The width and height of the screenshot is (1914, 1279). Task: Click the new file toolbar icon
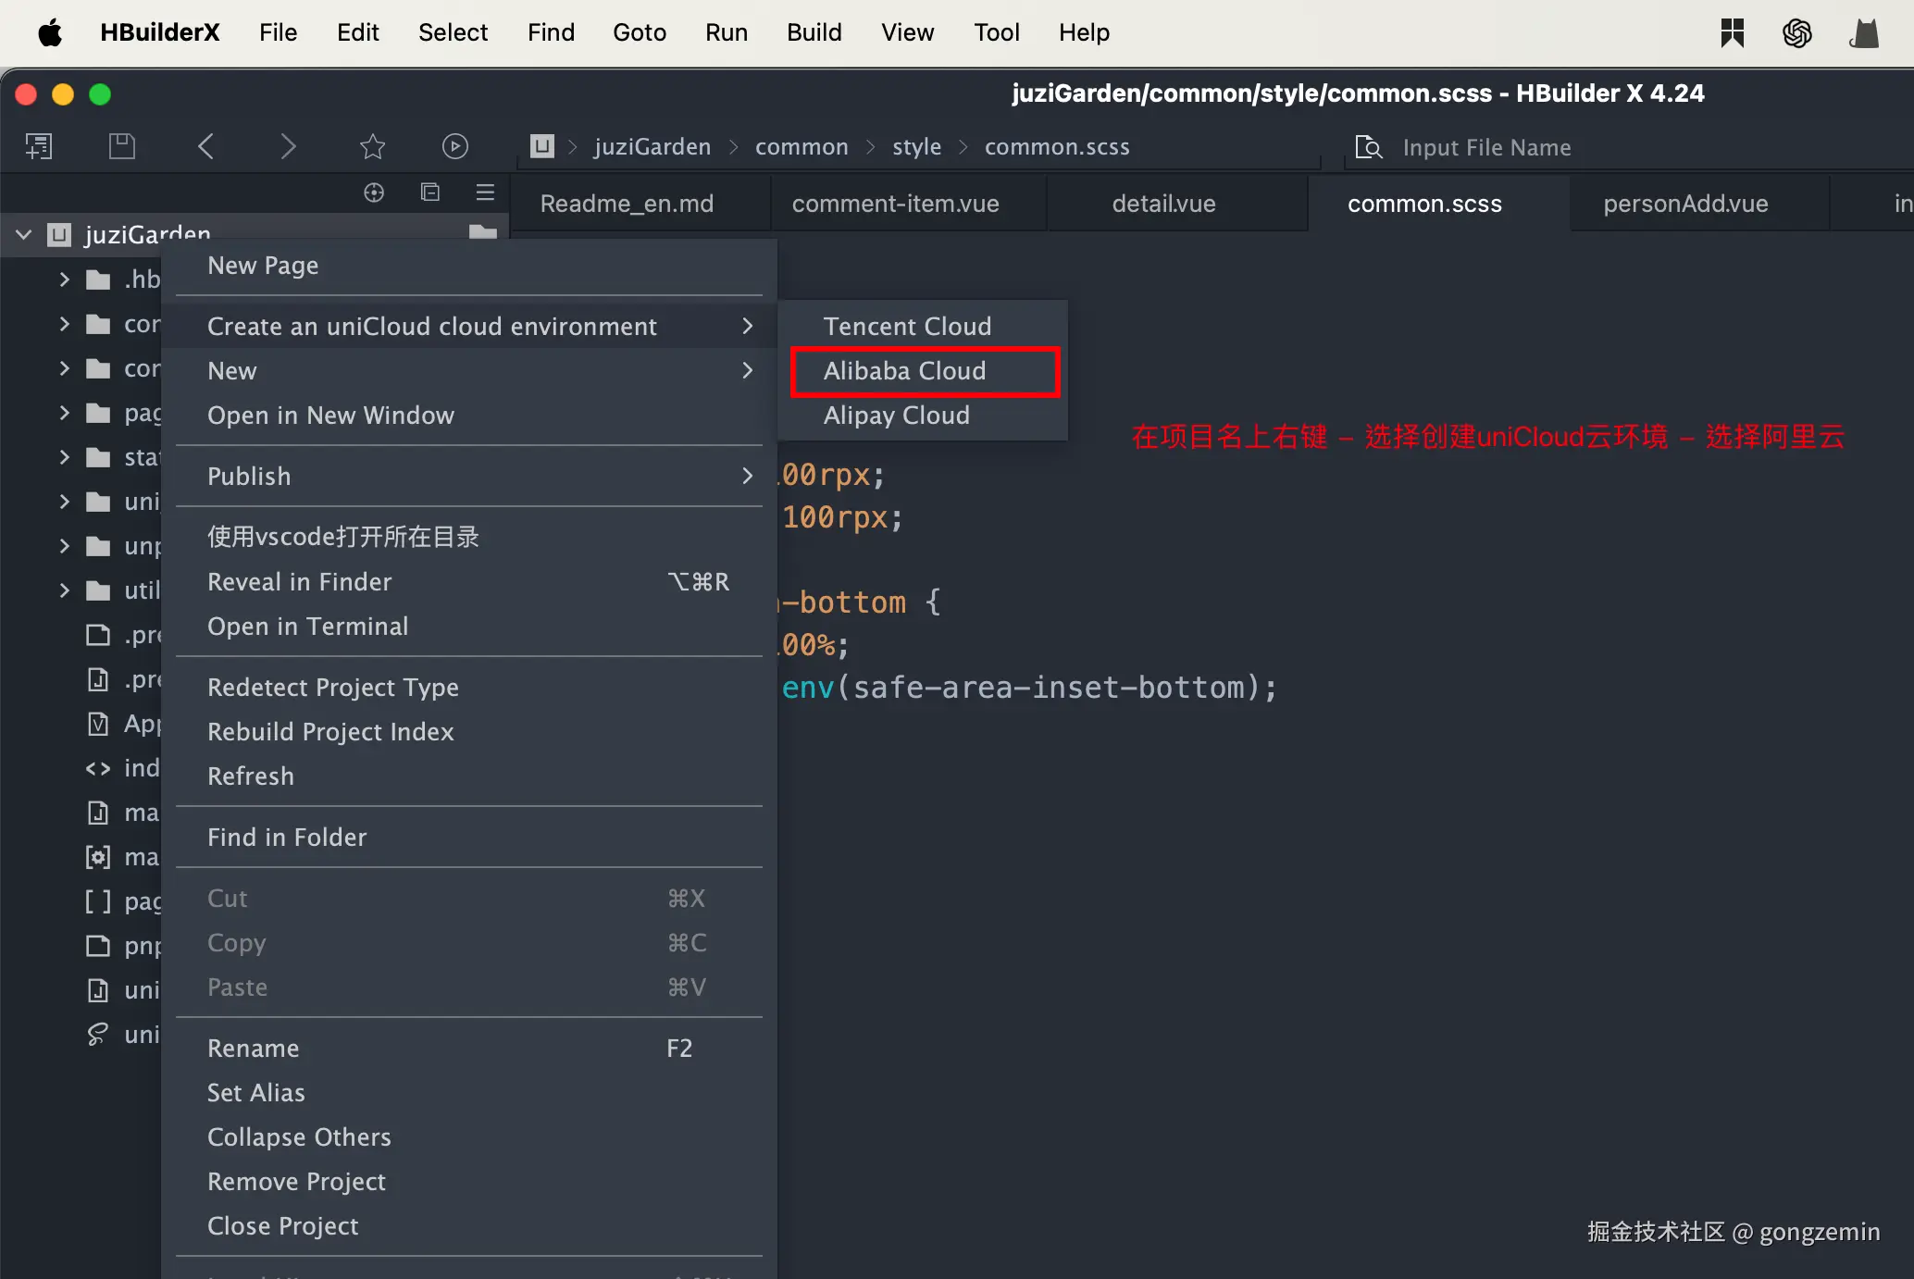coord(39,146)
